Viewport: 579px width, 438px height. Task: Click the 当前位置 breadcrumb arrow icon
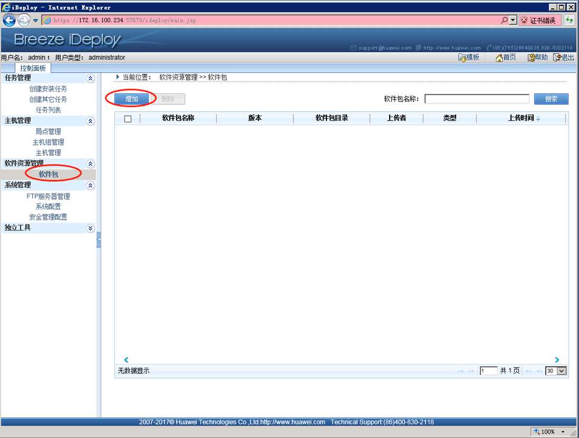118,77
